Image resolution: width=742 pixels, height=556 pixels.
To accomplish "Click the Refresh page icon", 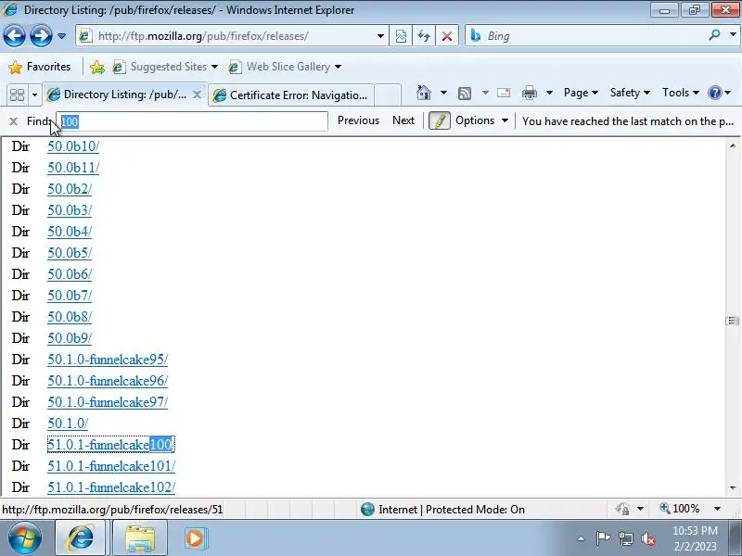I will pos(424,36).
